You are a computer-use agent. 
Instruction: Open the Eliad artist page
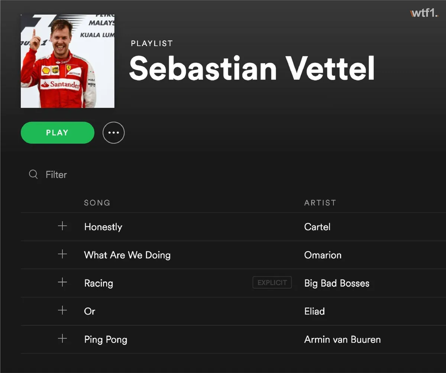coord(314,311)
